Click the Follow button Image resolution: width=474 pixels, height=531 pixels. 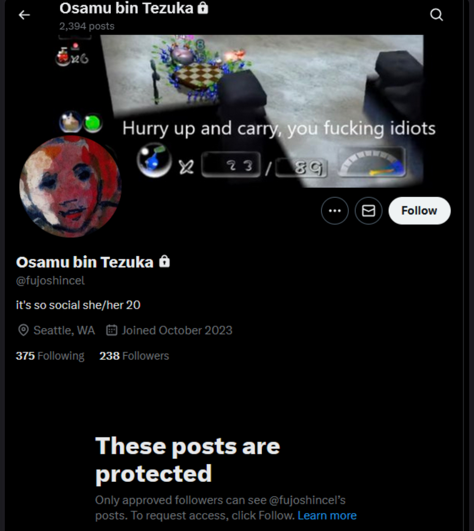(419, 210)
